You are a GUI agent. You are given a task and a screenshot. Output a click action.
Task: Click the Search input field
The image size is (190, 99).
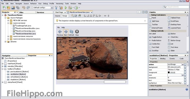pos(178,7)
